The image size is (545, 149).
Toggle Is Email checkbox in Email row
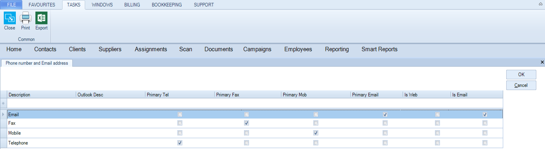pyautogui.click(x=485, y=114)
